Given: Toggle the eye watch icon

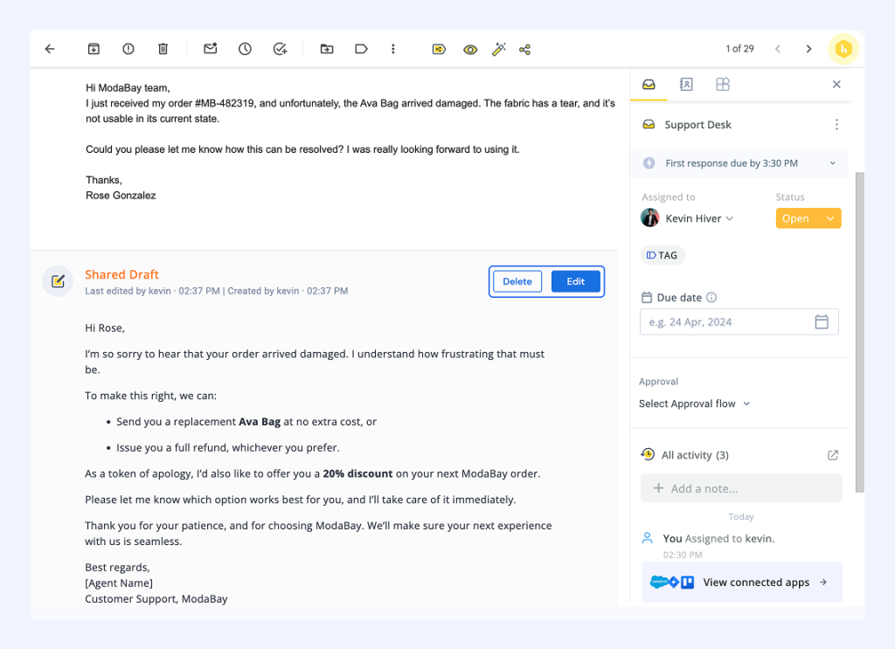Looking at the screenshot, I should [x=470, y=50].
